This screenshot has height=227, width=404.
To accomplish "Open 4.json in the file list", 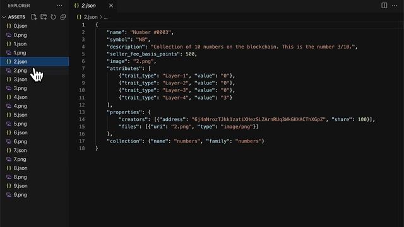I will [35, 97].
